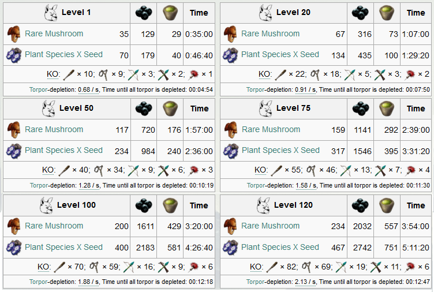Click the bow tranq arrow icon in Level 20

pyautogui.click(x=350, y=74)
